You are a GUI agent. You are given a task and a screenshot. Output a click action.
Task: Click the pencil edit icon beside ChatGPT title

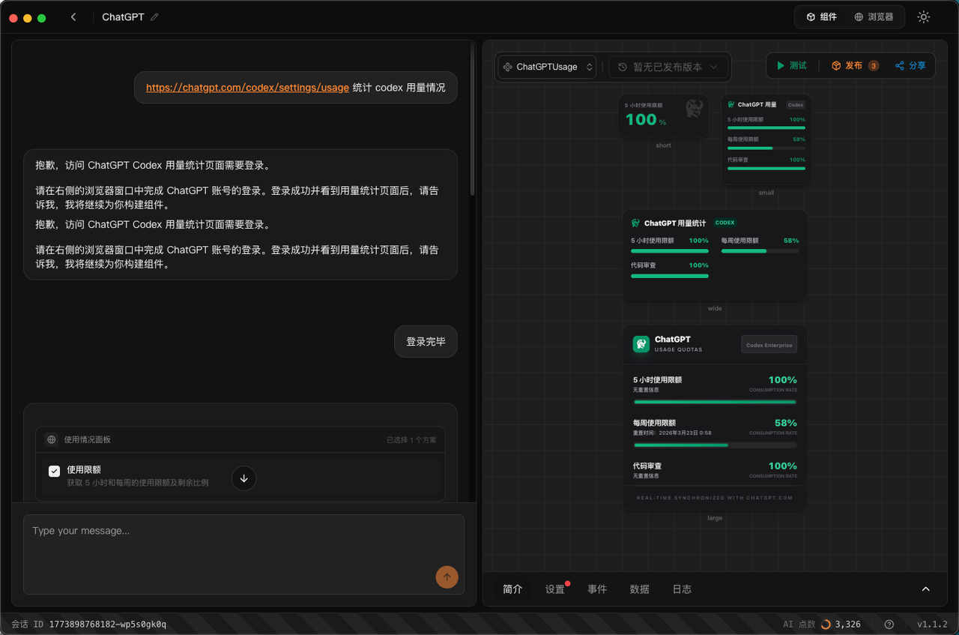155,17
